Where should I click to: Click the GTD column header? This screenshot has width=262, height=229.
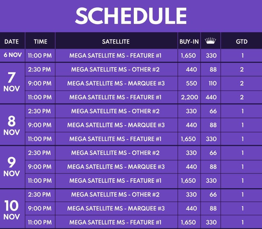[x=242, y=41]
